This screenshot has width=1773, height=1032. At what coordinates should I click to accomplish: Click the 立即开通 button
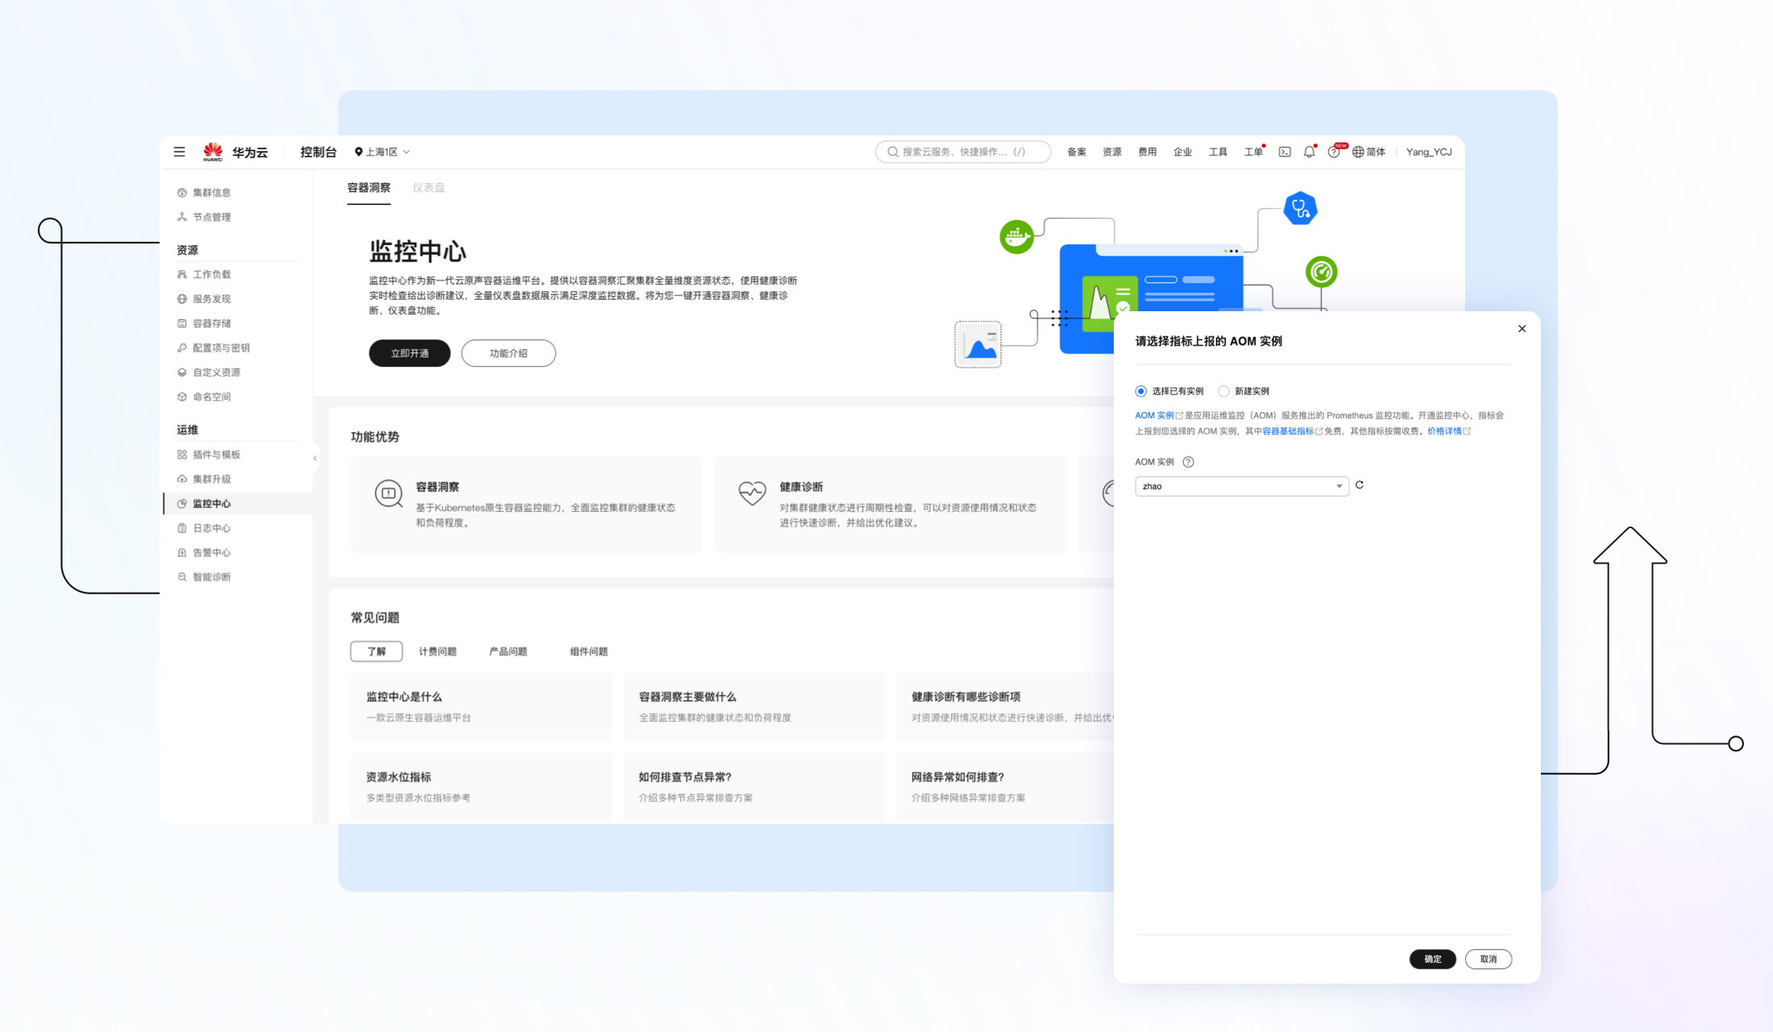click(x=409, y=353)
